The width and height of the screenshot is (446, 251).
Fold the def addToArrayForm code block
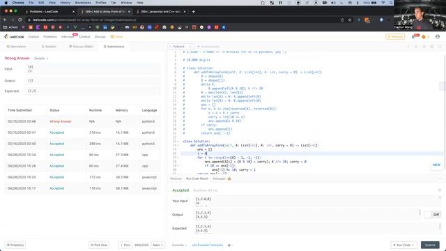(178, 145)
